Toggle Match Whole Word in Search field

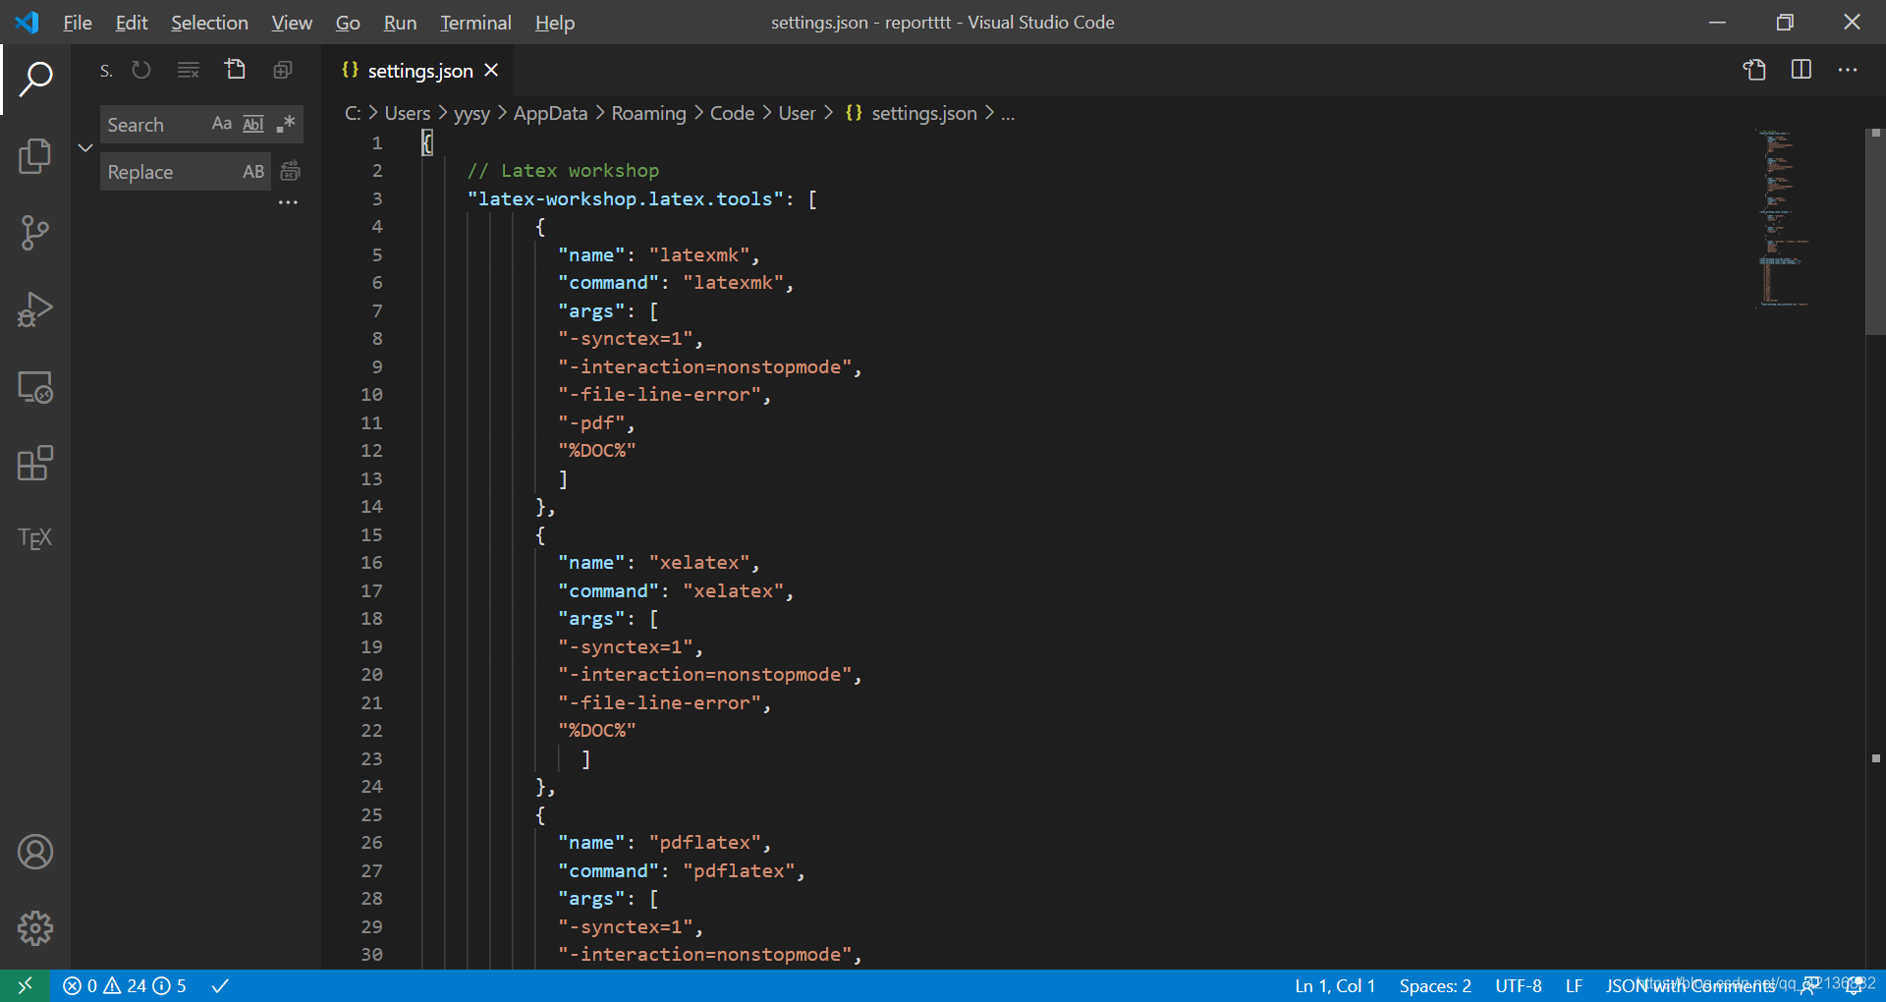(253, 124)
